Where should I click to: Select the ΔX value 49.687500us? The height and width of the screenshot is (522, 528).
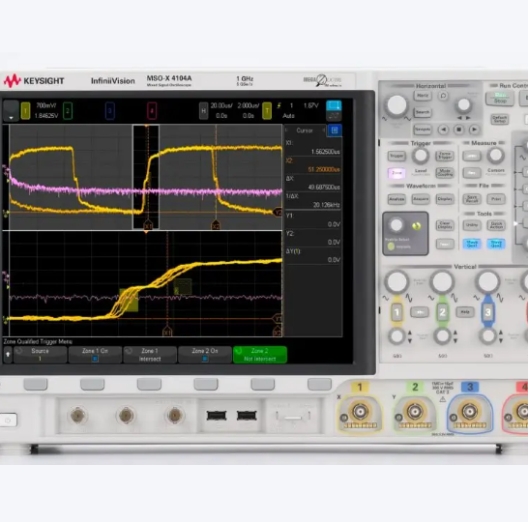point(324,188)
